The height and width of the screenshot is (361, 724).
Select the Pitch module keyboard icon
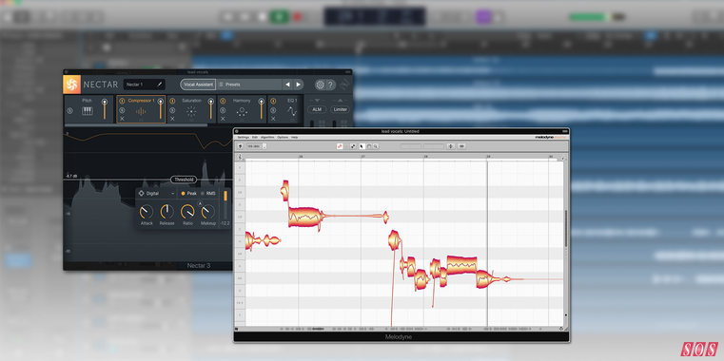tap(88, 111)
